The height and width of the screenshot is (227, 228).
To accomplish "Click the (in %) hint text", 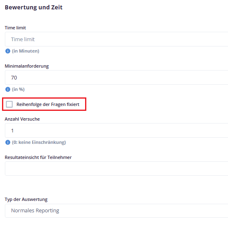I will (x=18, y=89).
